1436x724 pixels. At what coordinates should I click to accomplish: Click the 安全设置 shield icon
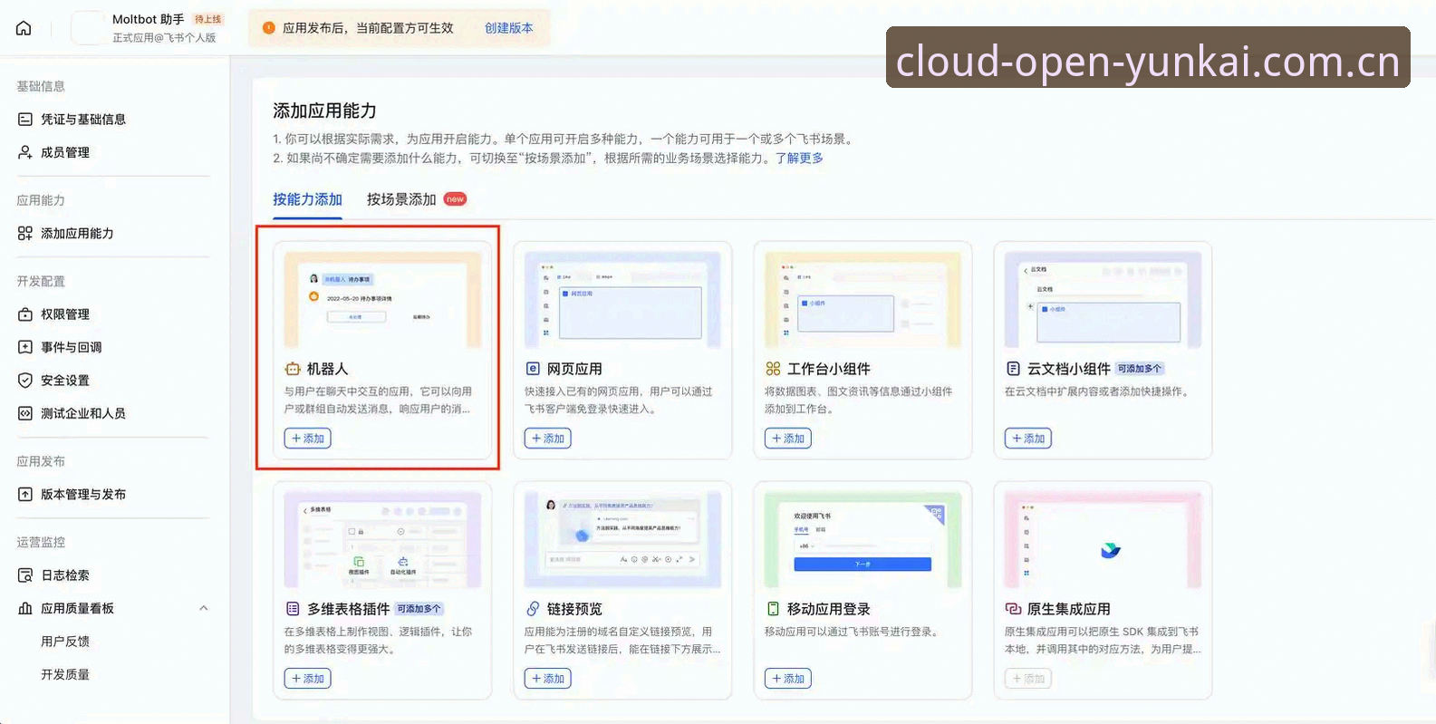click(25, 381)
